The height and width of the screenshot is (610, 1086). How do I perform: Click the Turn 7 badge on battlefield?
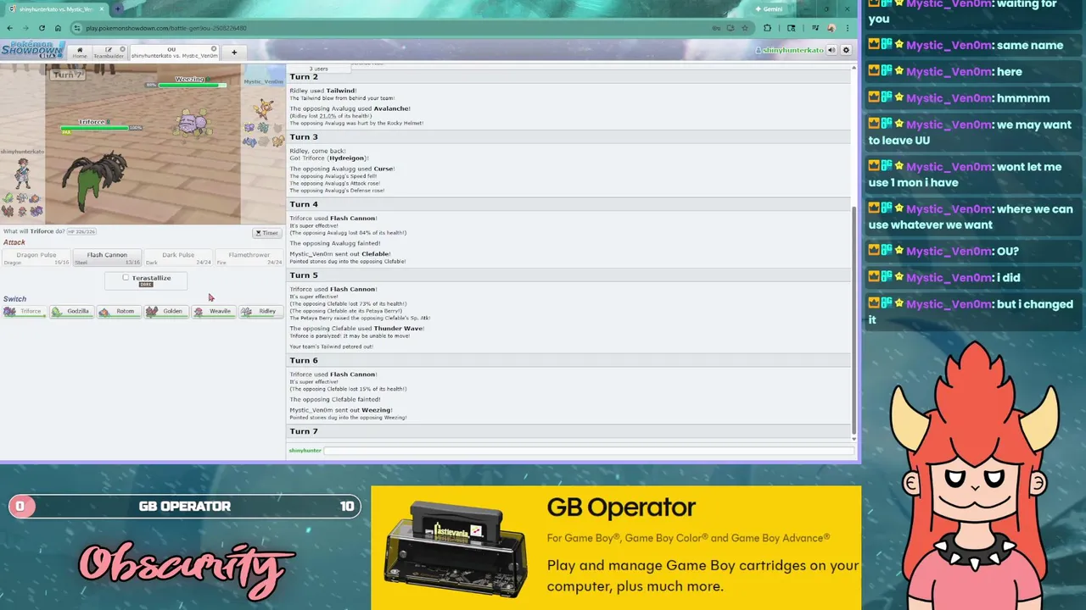67,75
